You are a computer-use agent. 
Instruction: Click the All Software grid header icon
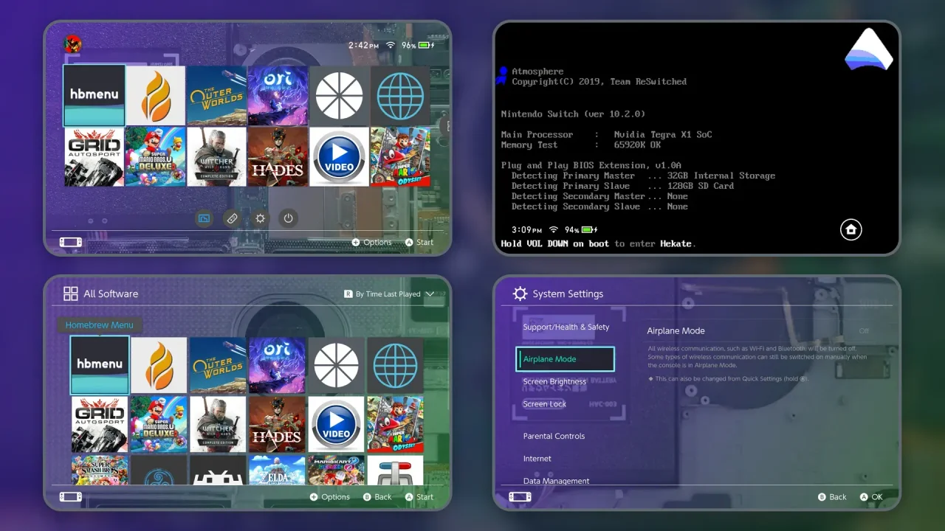click(71, 294)
